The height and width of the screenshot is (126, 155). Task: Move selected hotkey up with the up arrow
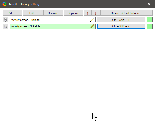(88, 13)
